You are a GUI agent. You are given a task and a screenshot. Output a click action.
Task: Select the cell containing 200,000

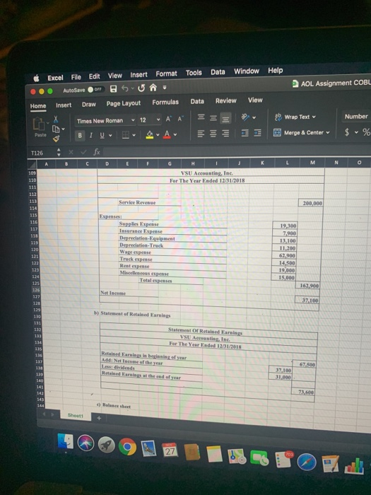(x=311, y=203)
